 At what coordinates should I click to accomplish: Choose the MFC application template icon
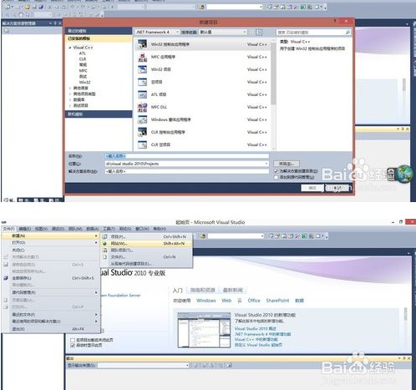pyautogui.click(x=142, y=57)
